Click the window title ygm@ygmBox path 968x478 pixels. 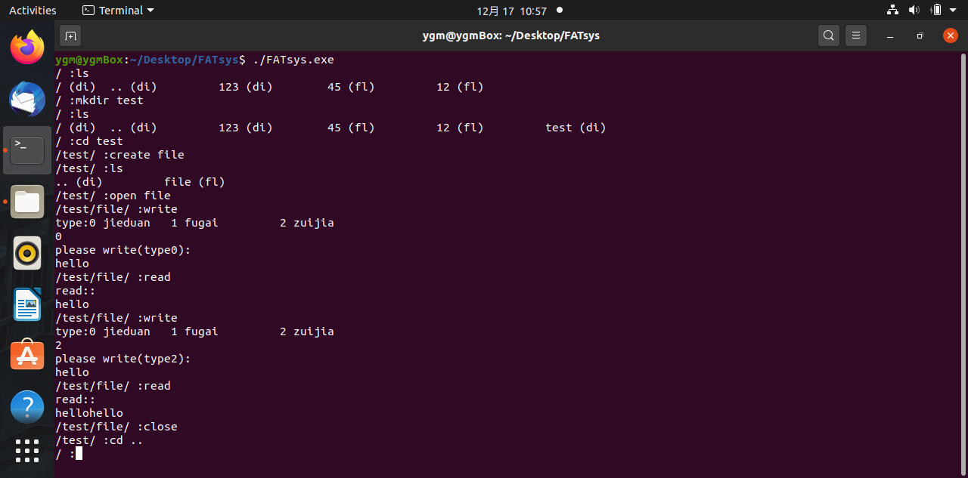coord(510,35)
